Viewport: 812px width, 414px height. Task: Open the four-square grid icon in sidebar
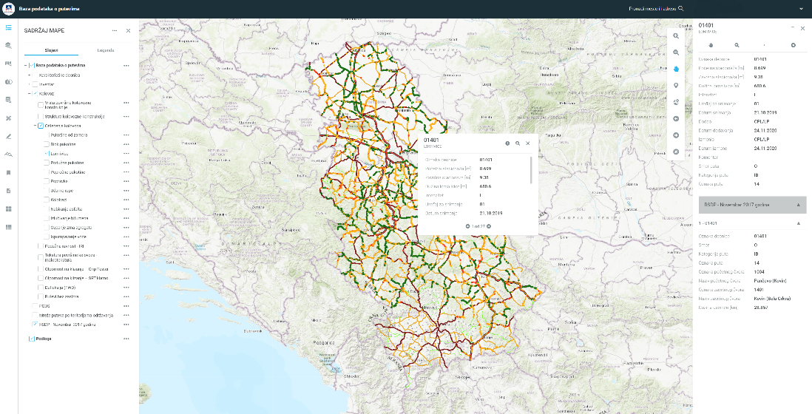pos(9,209)
